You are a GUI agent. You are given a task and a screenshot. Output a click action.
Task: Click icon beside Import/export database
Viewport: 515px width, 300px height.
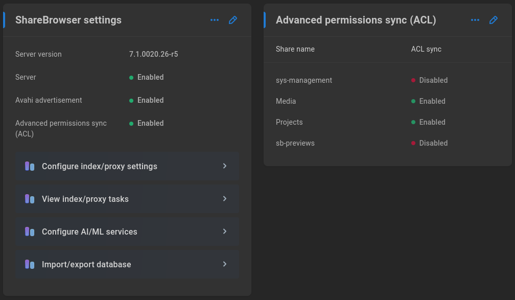click(x=30, y=264)
